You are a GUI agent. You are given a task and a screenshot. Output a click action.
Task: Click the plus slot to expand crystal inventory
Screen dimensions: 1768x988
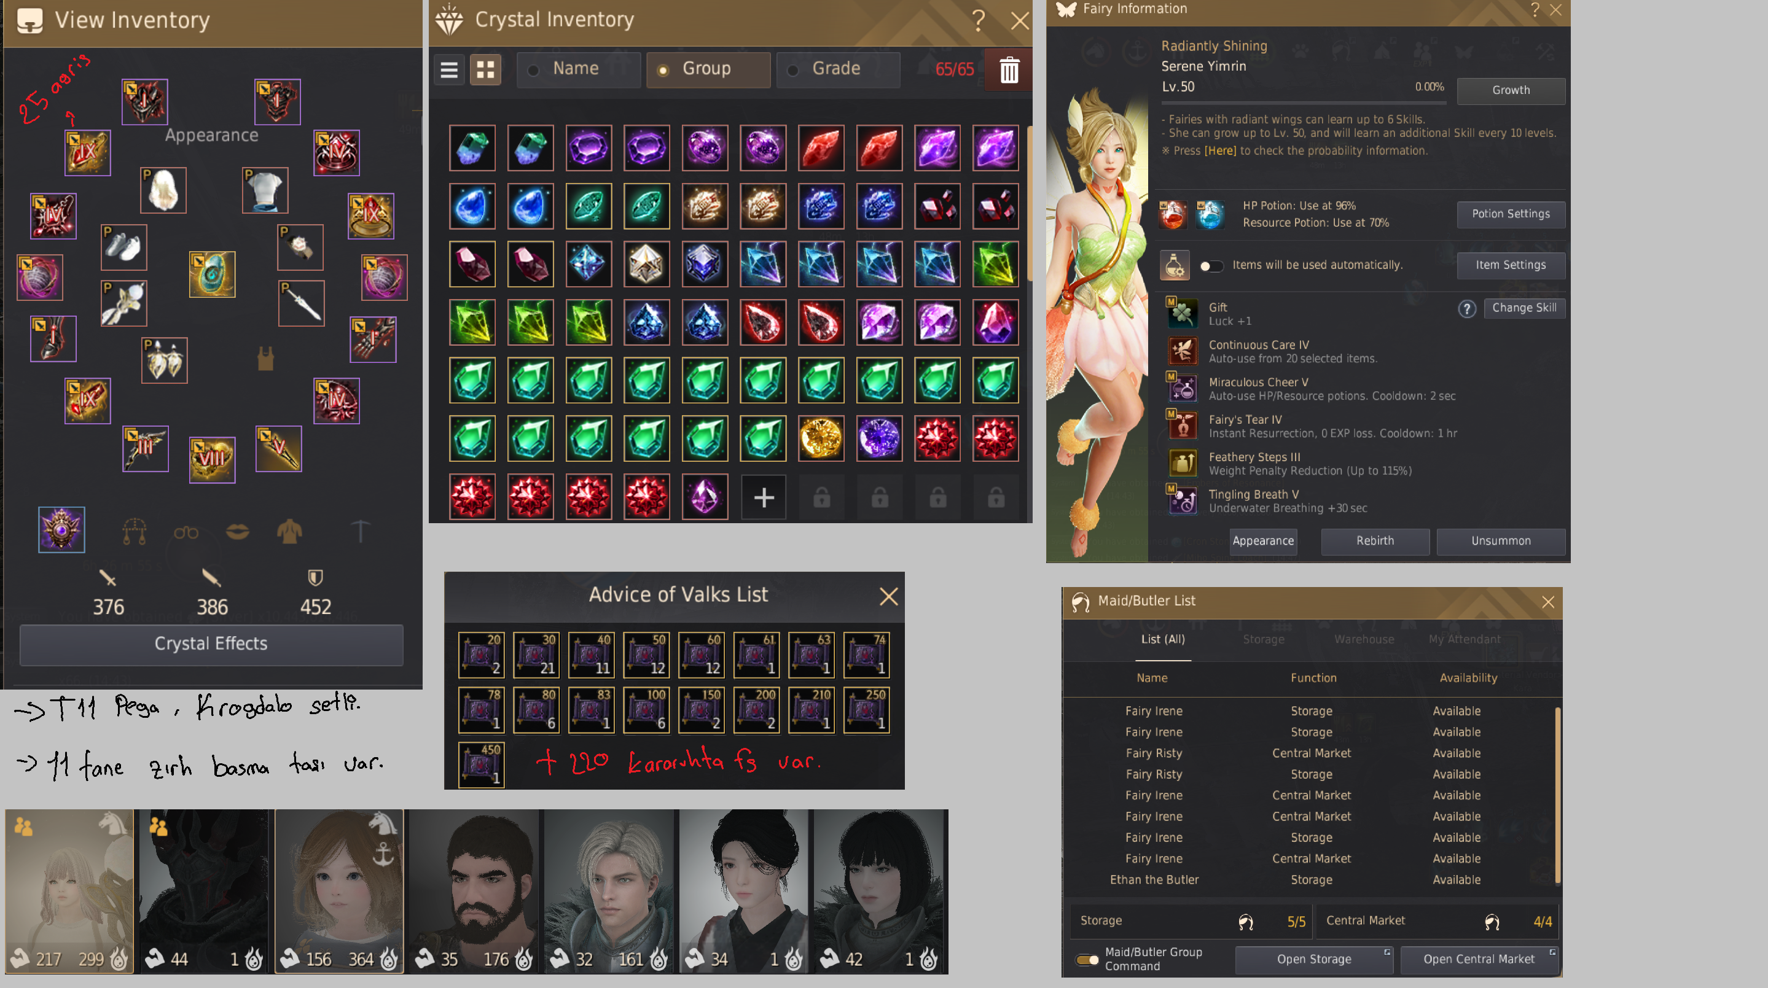[763, 497]
